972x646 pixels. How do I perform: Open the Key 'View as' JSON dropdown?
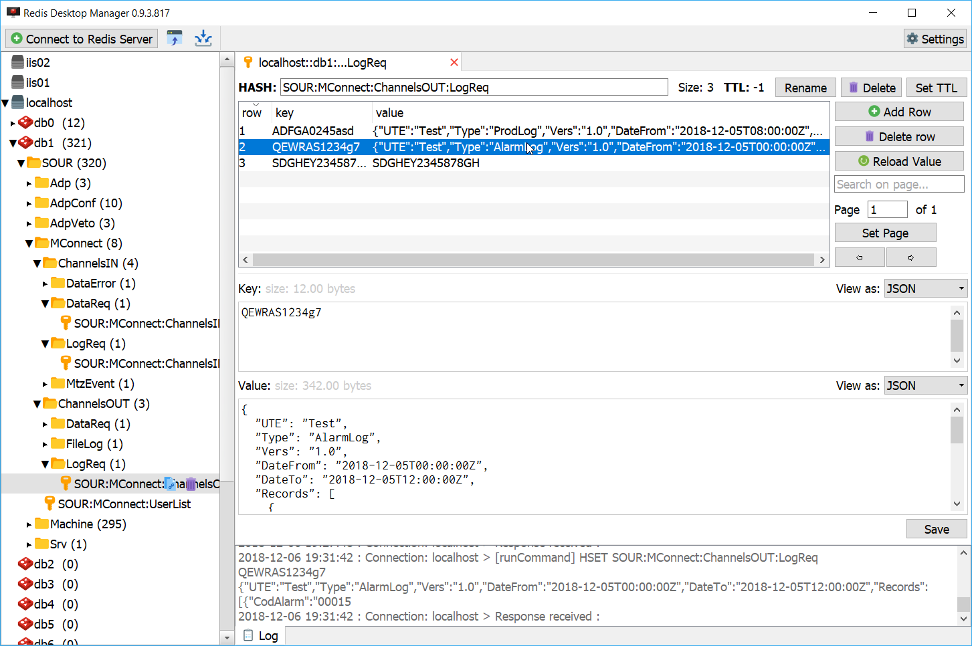click(x=926, y=288)
